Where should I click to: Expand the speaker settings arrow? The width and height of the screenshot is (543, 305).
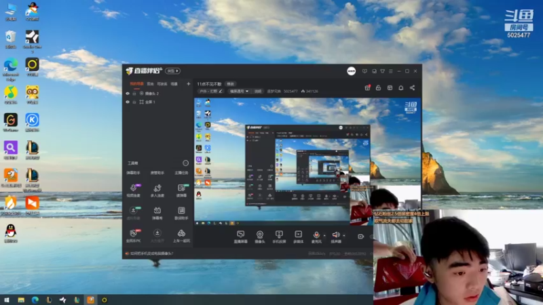coord(344,235)
